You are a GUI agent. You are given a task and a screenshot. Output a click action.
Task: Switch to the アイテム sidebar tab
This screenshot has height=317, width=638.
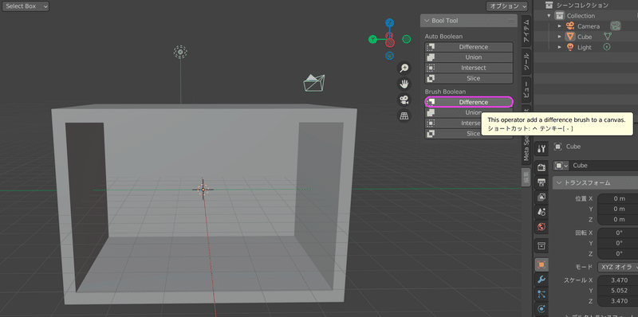coord(526,31)
